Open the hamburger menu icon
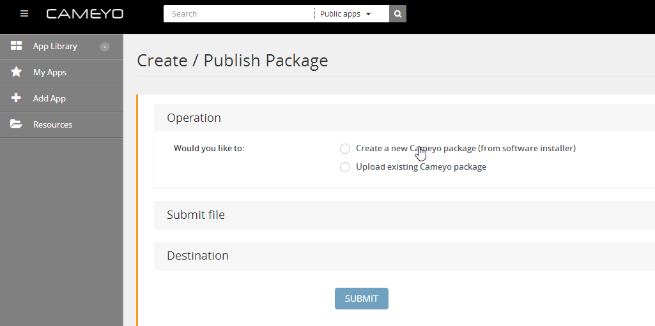The height and width of the screenshot is (326, 655). point(24,14)
